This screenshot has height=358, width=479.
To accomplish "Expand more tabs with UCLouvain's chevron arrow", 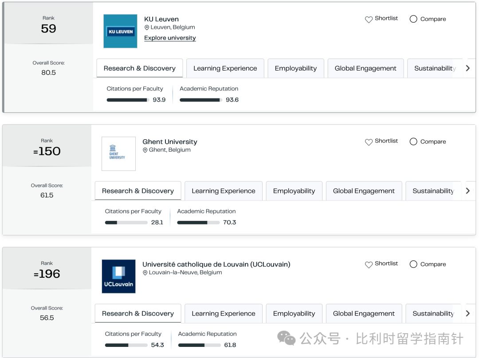I will click(468, 313).
